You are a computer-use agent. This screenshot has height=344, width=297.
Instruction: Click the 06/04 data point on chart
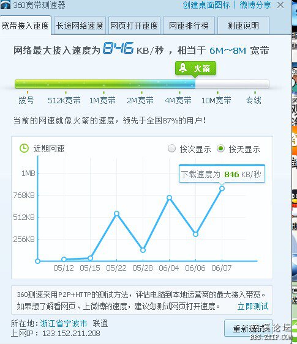(x=169, y=198)
